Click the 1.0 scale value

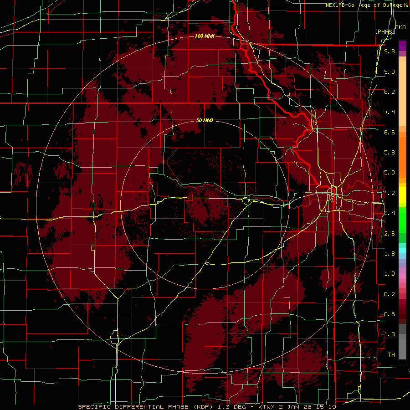389,274
